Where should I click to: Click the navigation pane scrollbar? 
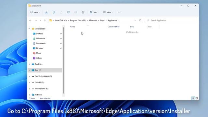64,60
